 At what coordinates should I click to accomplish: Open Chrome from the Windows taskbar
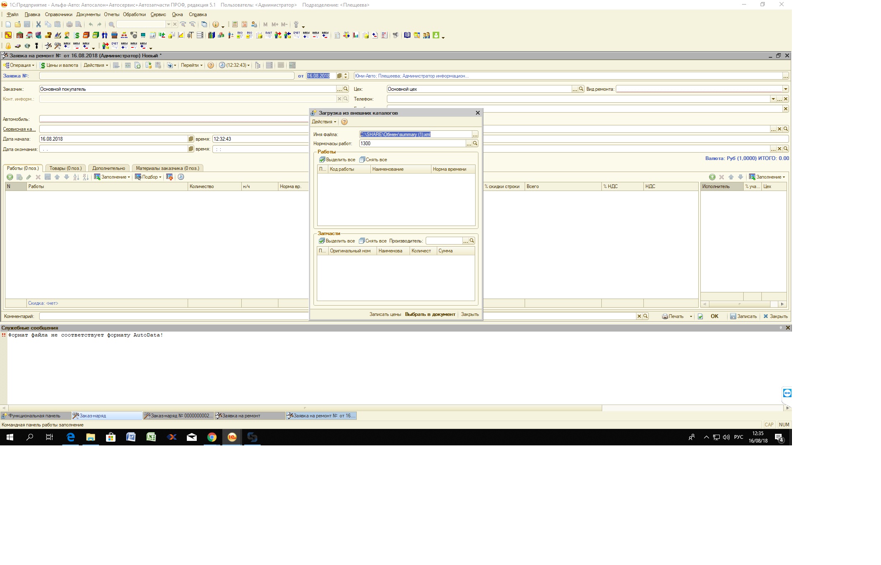click(212, 437)
